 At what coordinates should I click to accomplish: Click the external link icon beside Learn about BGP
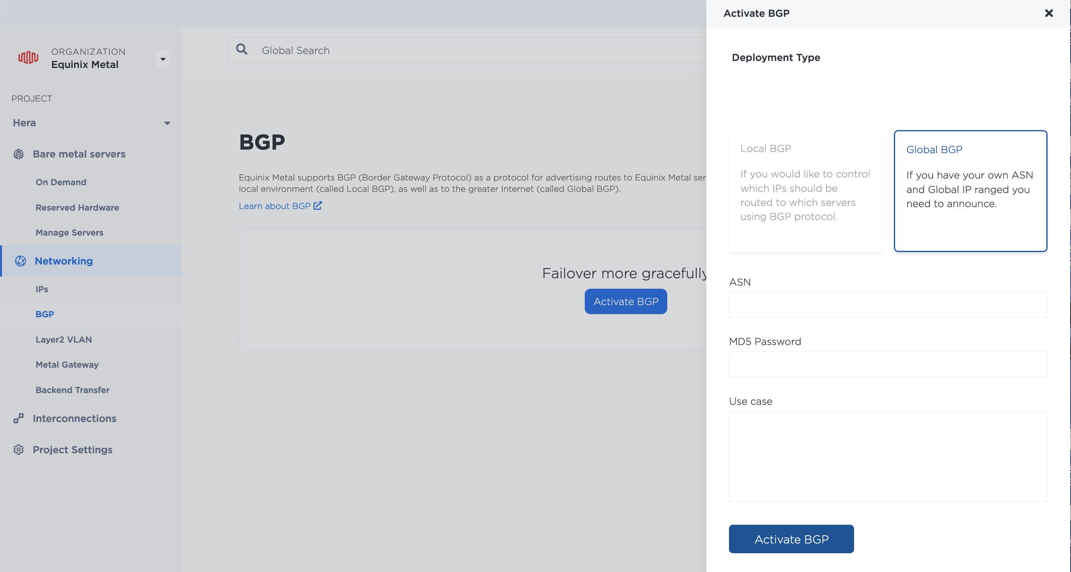(x=318, y=206)
